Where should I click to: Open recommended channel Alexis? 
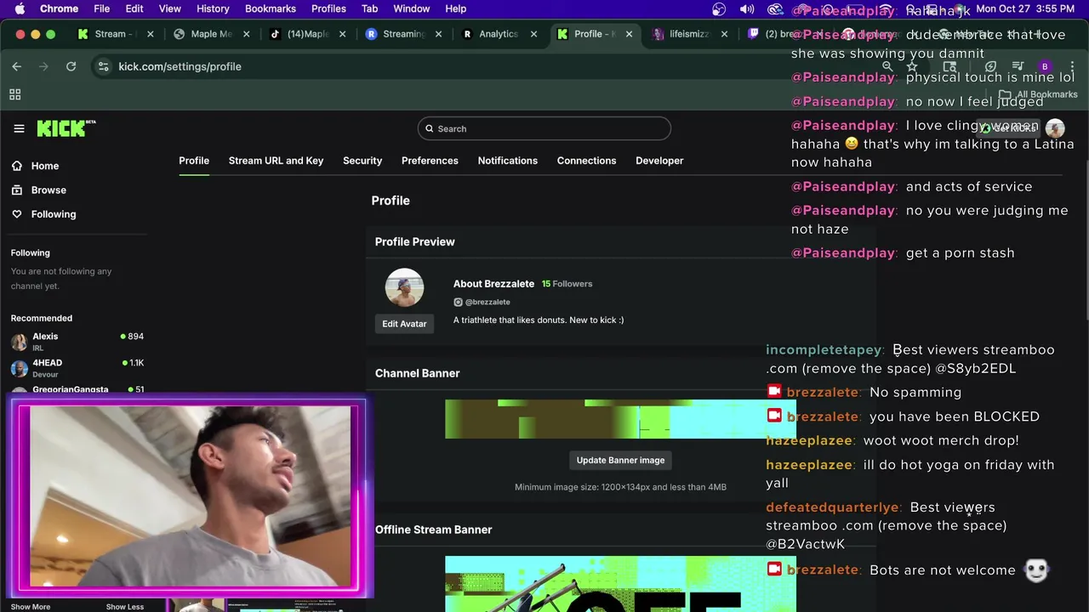[x=77, y=342]
